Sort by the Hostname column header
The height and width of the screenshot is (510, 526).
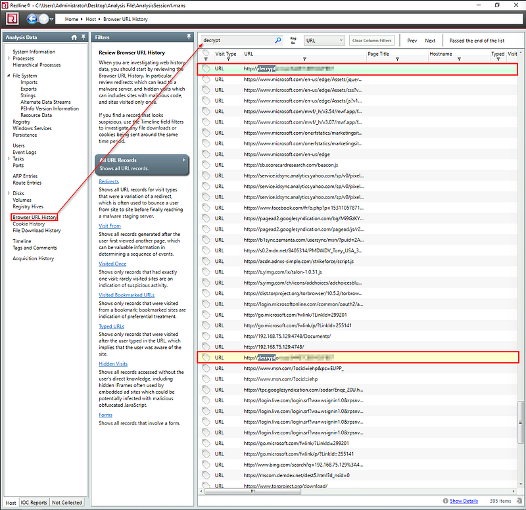pyautogui.click(x=441, y=54)
